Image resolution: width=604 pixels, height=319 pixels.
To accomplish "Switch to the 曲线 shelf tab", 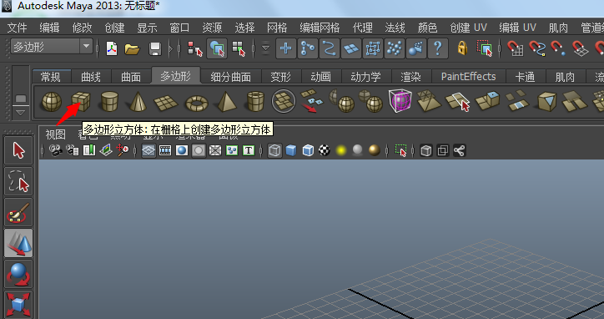I will click(x=91, y=77).
